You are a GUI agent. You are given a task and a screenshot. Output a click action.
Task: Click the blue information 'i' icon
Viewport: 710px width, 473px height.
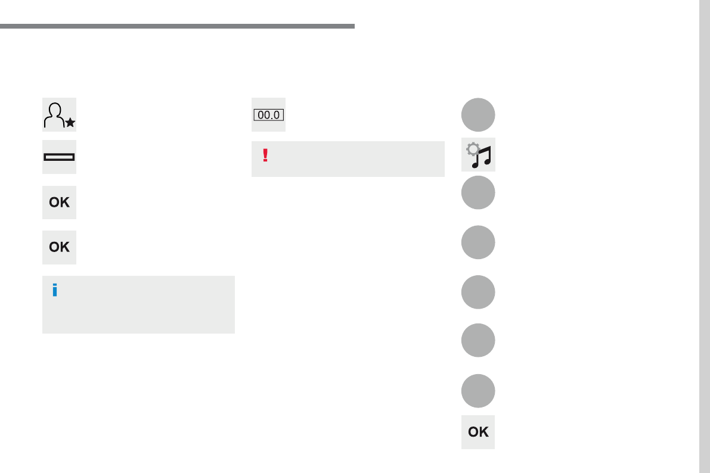click(55, 290)
